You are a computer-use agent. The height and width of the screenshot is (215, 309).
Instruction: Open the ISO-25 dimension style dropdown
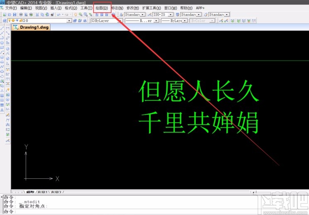coord(170,15)
